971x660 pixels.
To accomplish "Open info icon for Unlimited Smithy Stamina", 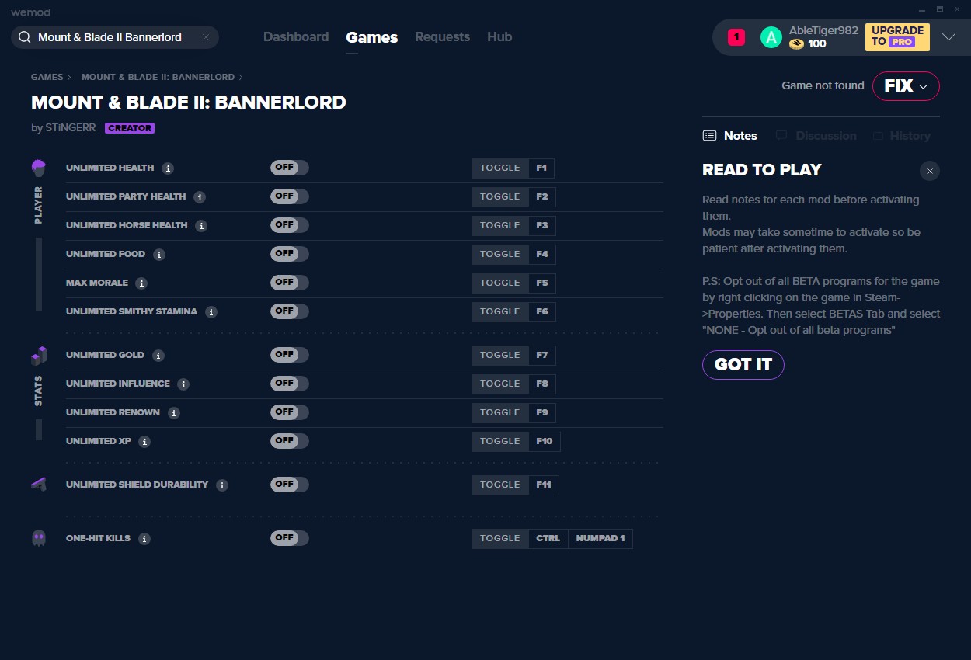I will [x=211, y=312].
